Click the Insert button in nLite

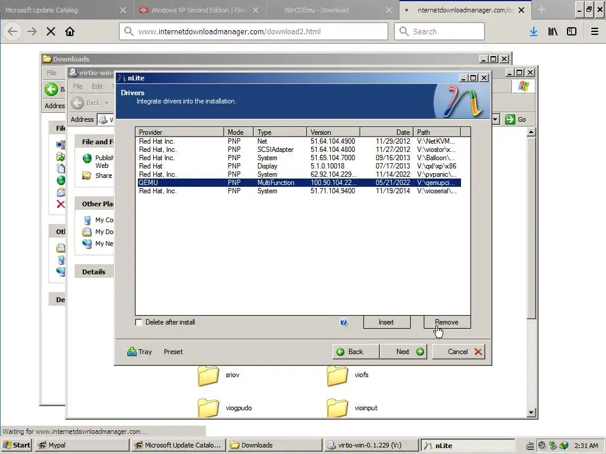point(386,322)
